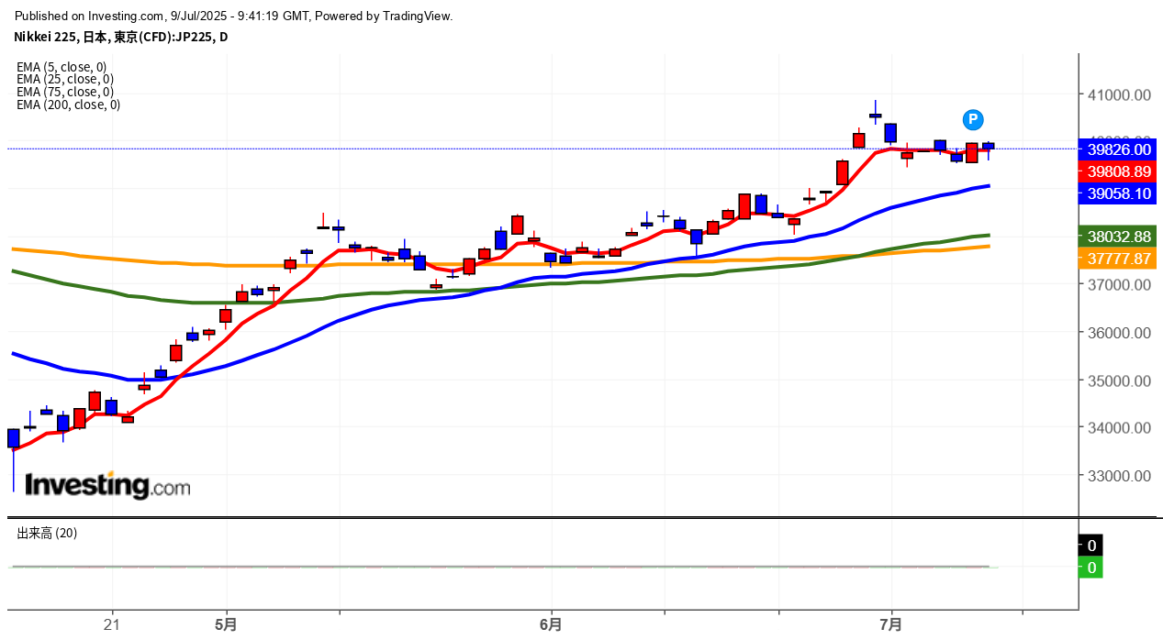Click the 出来高 (20) volume indicator label
This screenshot has height=640, width=1163.
(47, 533)
